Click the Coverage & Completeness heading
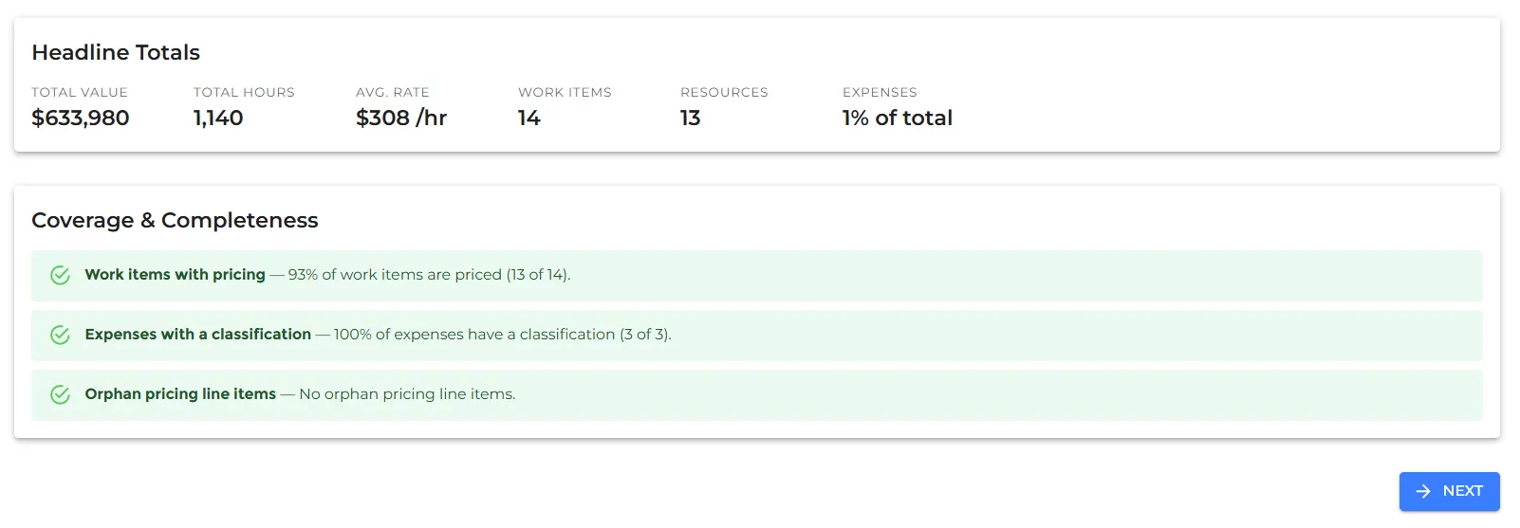1520x528 pixels. click(x=175, y=220)
